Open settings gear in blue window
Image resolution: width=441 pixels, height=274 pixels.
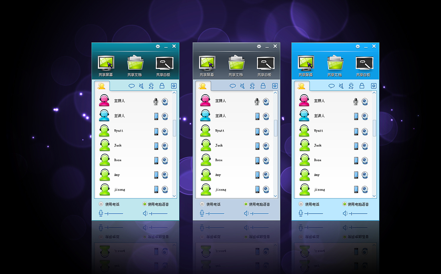pos(358,46)
